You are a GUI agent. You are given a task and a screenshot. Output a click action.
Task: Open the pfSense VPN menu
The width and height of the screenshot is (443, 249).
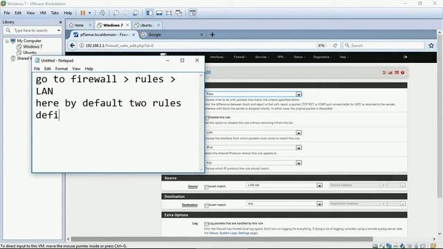click(281, 57)
